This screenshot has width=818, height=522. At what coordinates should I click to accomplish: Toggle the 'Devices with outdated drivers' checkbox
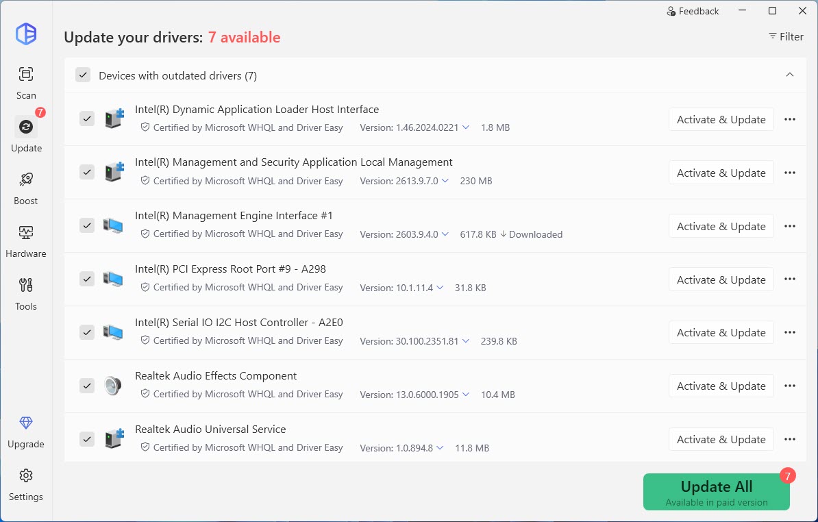point(83,75)
